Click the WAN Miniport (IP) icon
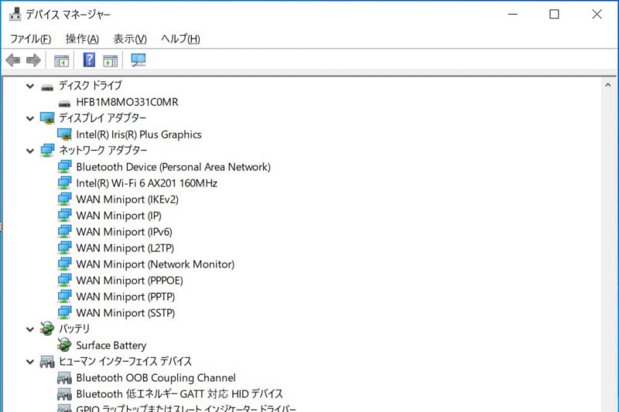 (x=65, y=215)
